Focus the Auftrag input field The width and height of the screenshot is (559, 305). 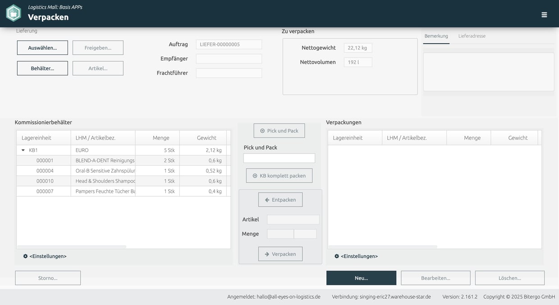pos(229,44)
